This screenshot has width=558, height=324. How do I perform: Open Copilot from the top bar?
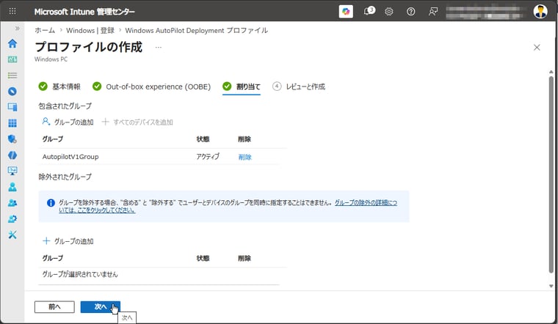pyautogui.click(x=346, y=12)
